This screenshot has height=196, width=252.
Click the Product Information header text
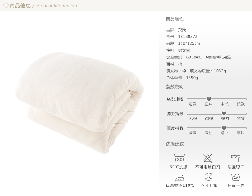pos(56,6)
